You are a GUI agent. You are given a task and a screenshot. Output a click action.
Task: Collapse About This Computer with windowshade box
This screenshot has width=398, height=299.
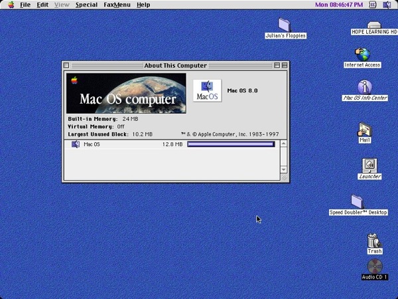pyautogui.click(x=285, y=65)
